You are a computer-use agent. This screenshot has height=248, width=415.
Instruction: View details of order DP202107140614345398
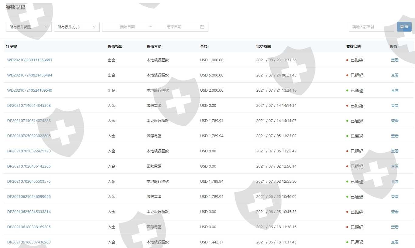coord(395,106)
